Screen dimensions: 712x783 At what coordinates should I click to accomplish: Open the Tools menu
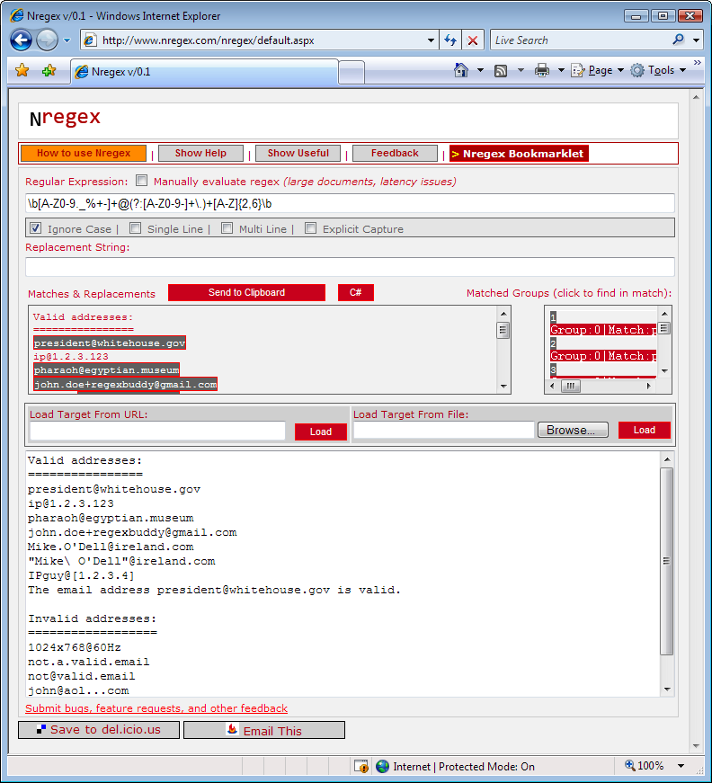click(x=658, y=70)
